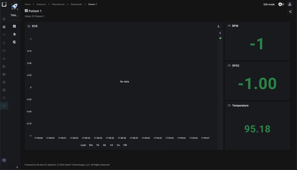Download the ECG chart data
297x170 pixels.
click(x=218, y=26)
